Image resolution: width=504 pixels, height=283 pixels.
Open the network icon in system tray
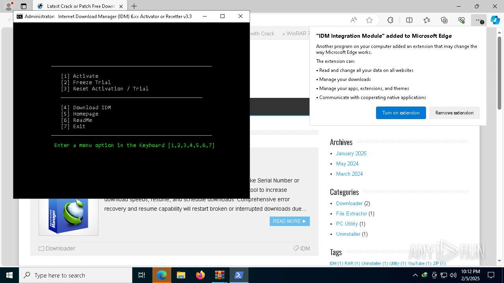443,275
